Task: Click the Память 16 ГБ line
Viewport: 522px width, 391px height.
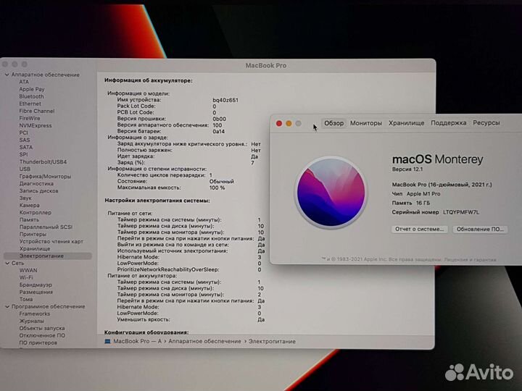Action: [x=411, y=203]
